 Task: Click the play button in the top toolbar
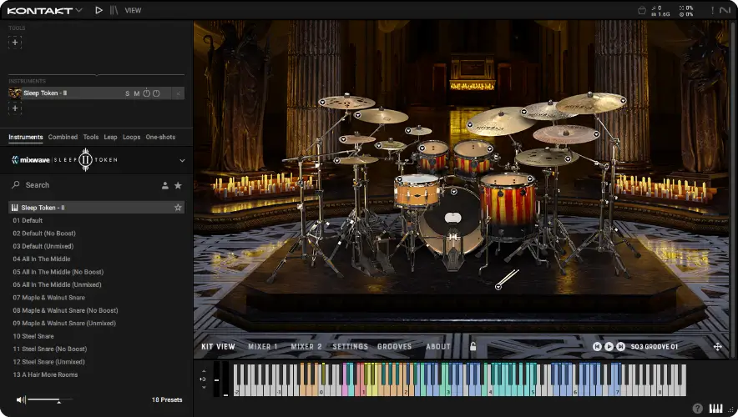pos(99,10)
